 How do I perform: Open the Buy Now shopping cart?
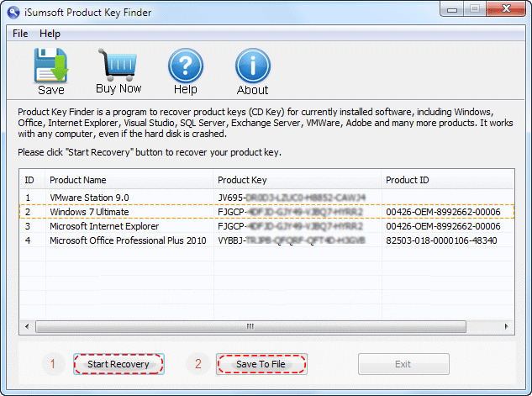click(x=118, y=65)
